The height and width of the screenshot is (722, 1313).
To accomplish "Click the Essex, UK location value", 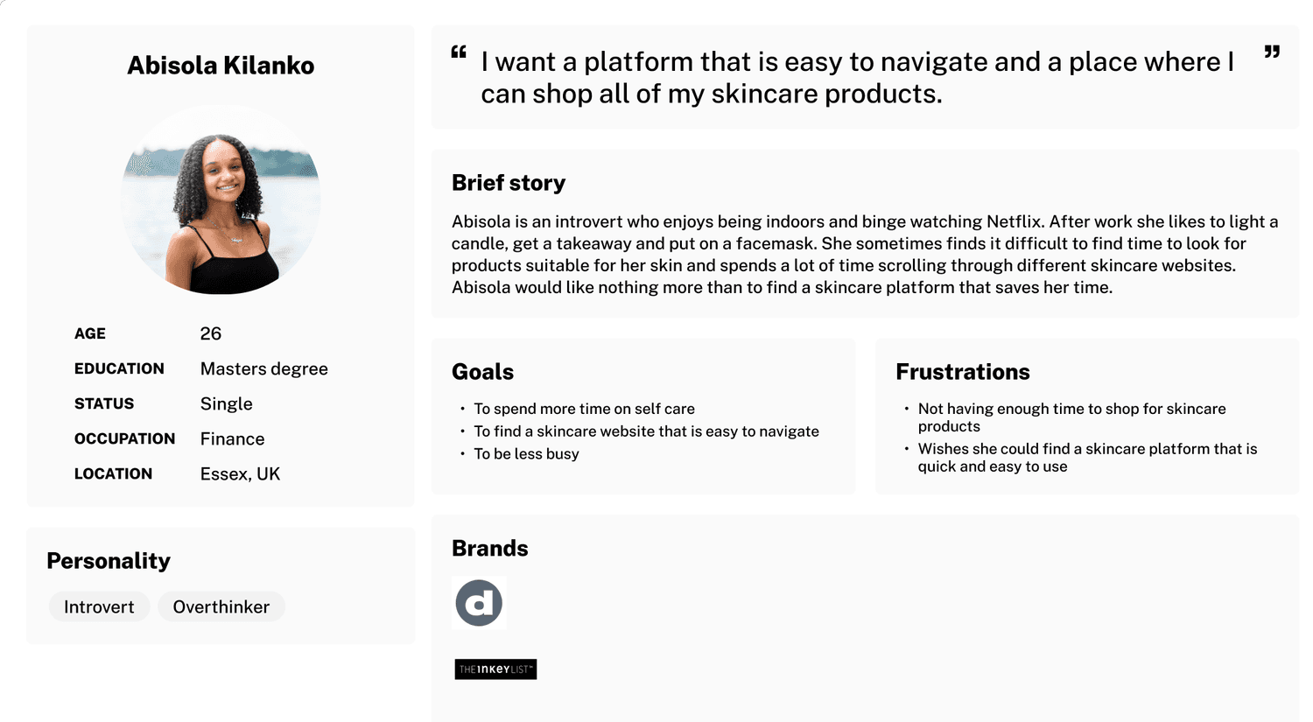I will coord(241,473).
